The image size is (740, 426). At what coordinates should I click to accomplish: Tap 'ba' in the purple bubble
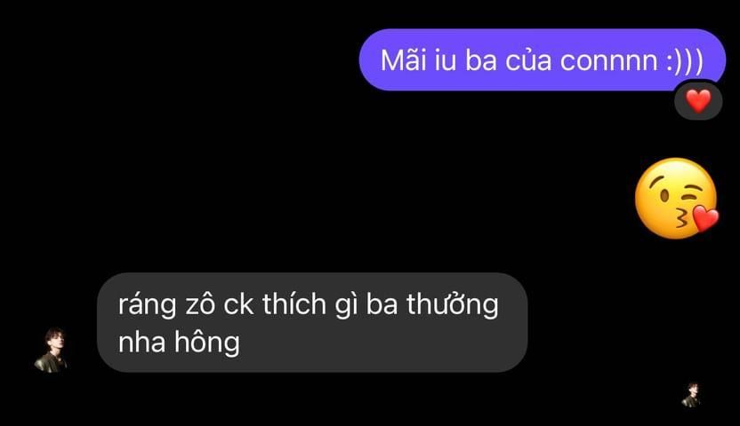(x=481, y=60)
